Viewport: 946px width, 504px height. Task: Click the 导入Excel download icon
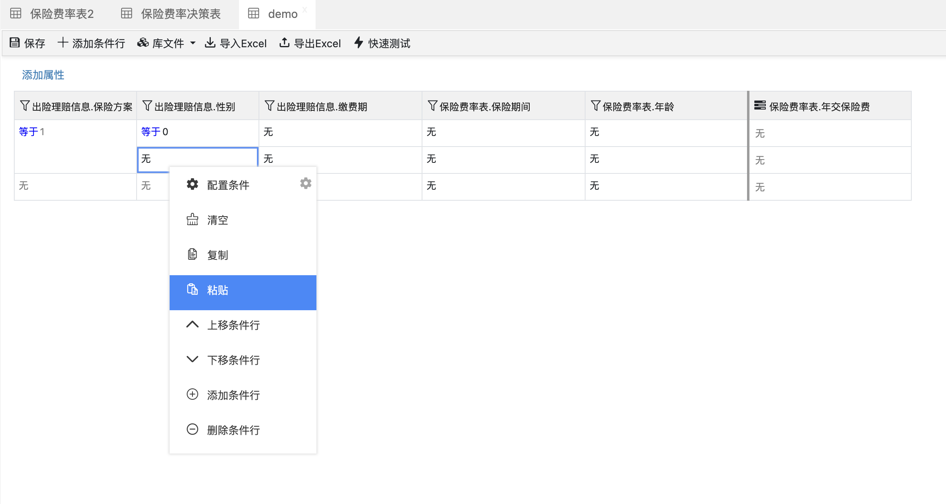[x=210, y=43]
